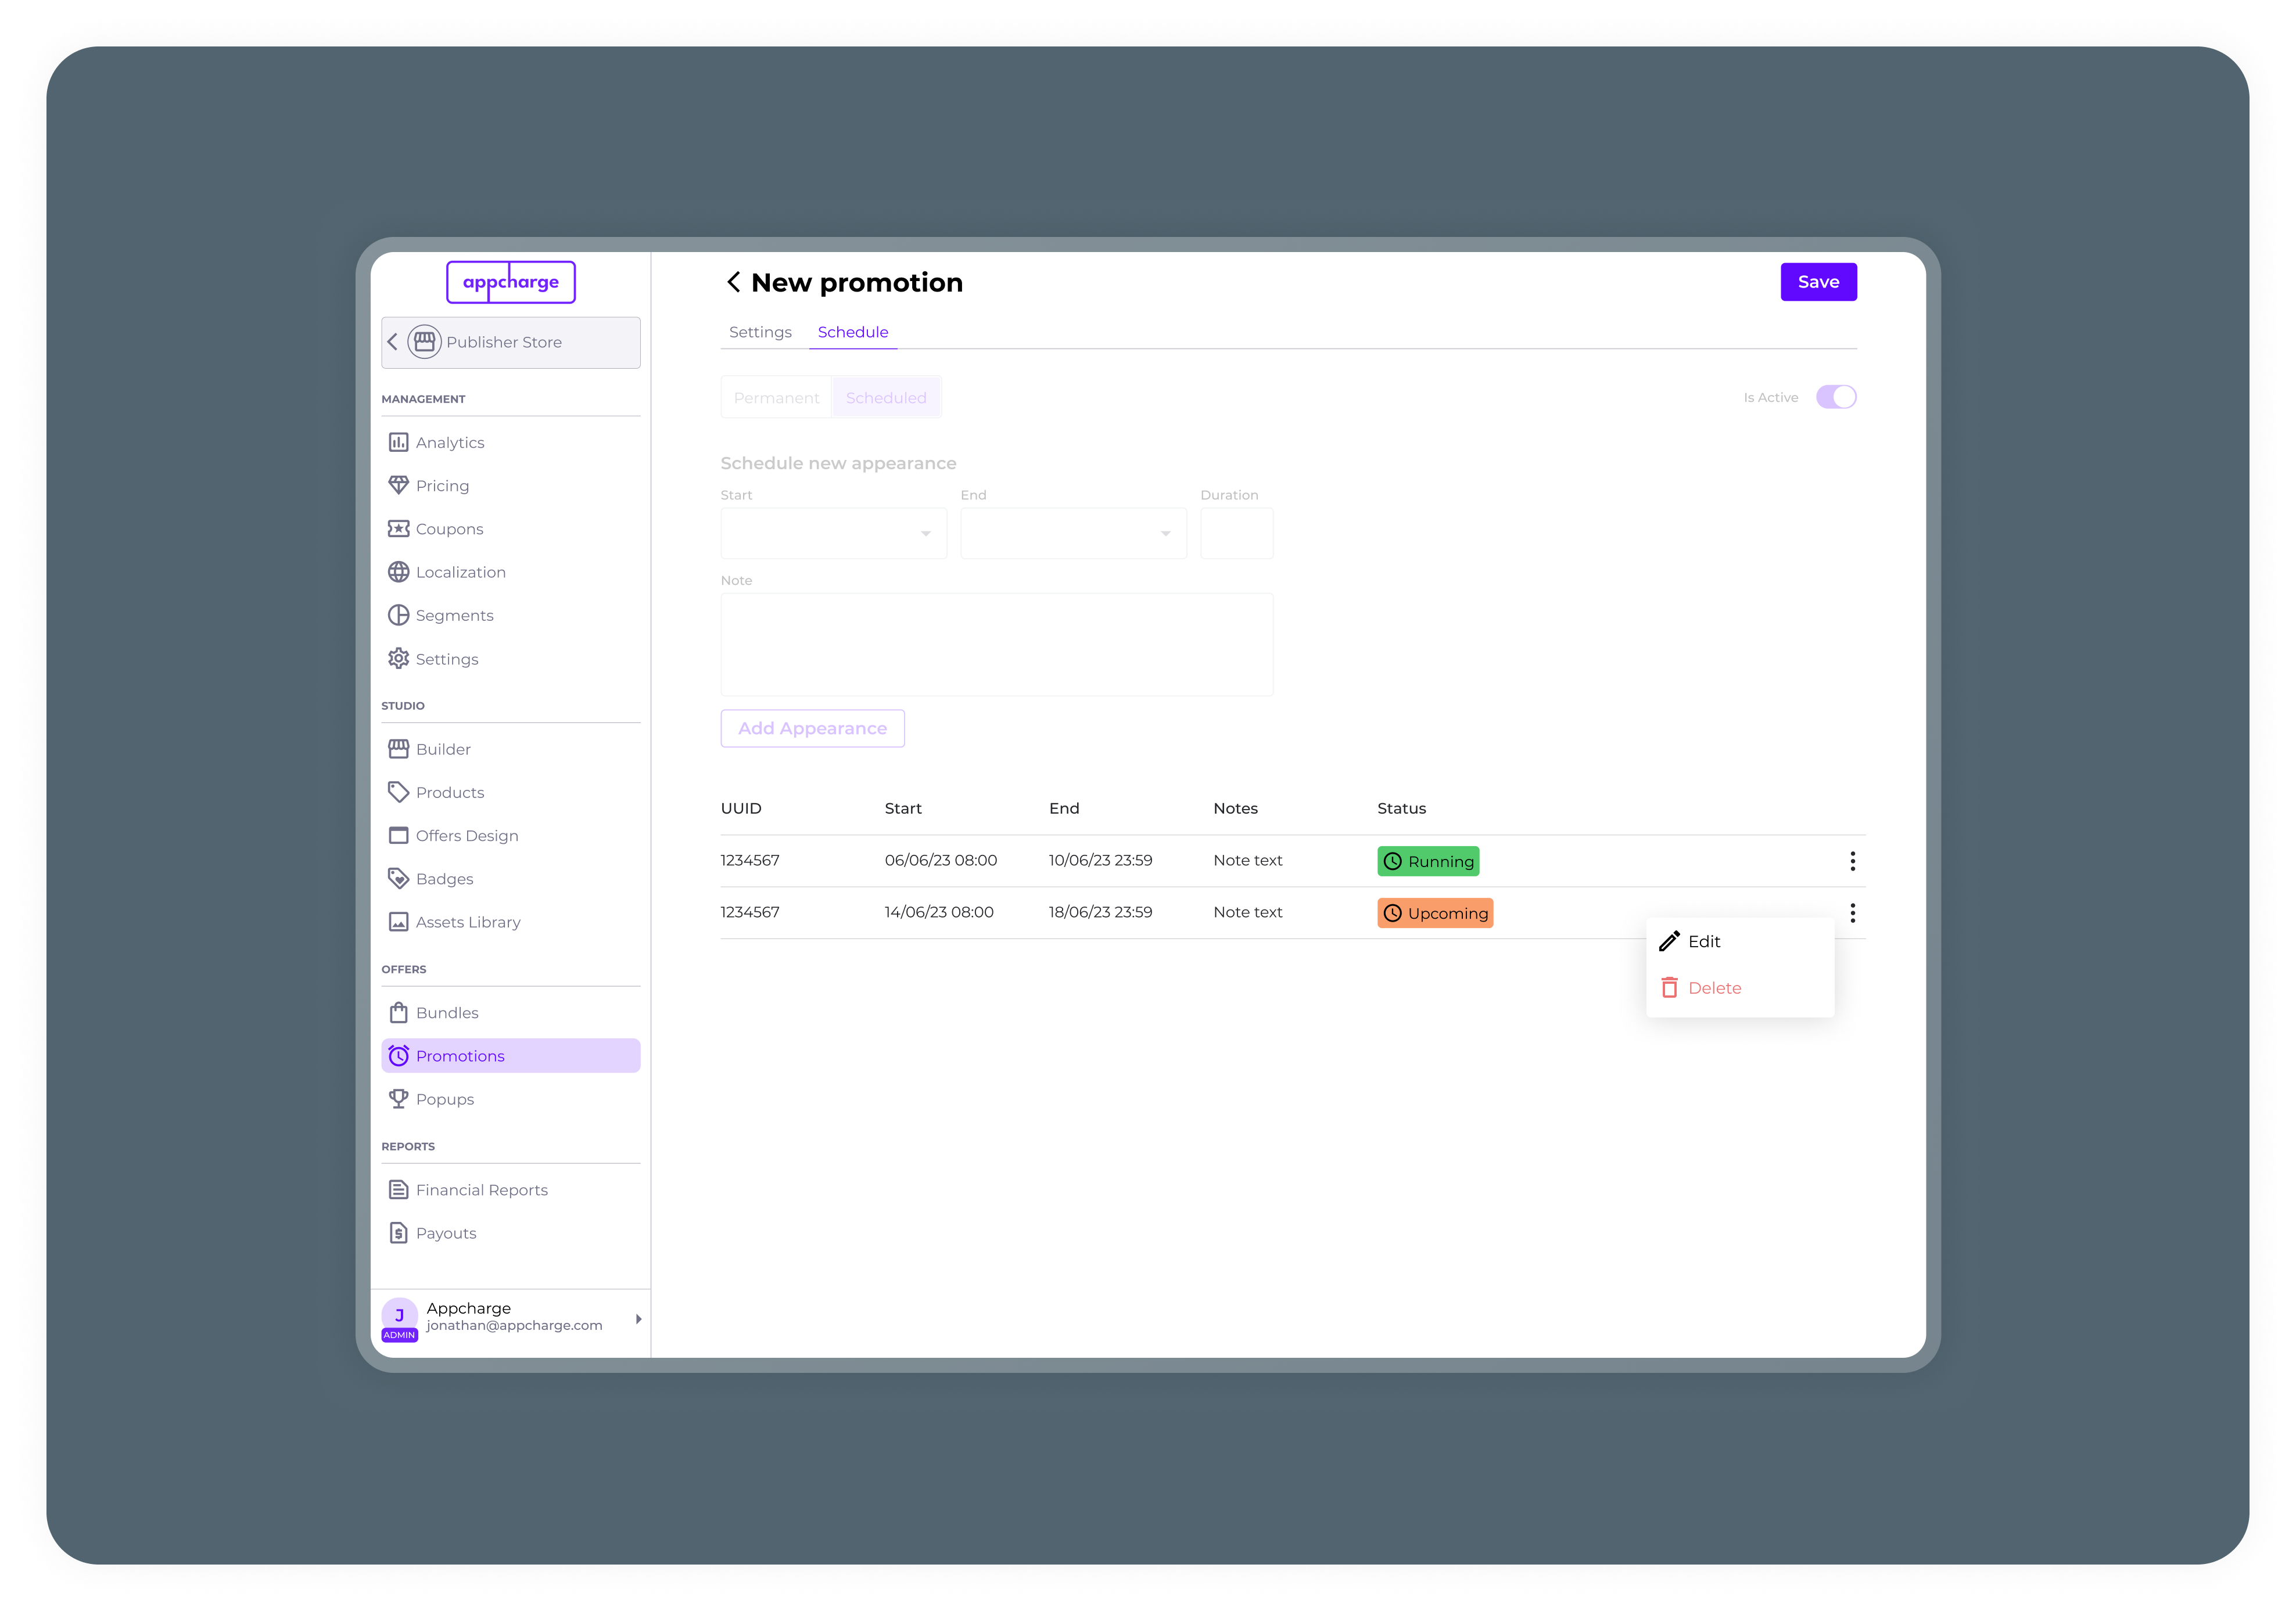This screenshot has width=2296, height=1611.
Task: Click the Pricing diamond icon
Action: [x=398, y=485]
